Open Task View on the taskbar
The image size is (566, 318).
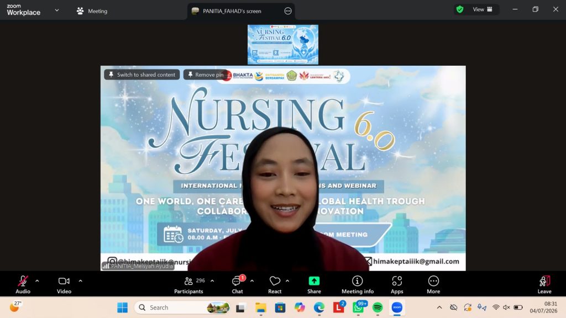240,308
